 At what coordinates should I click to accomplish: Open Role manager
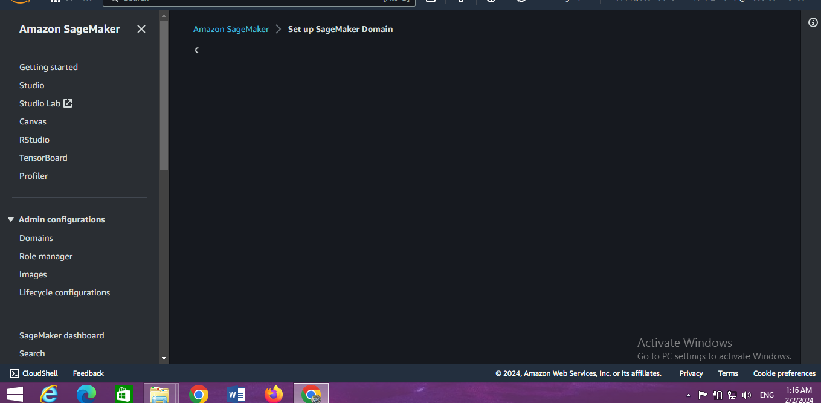(x=46, y=256)
